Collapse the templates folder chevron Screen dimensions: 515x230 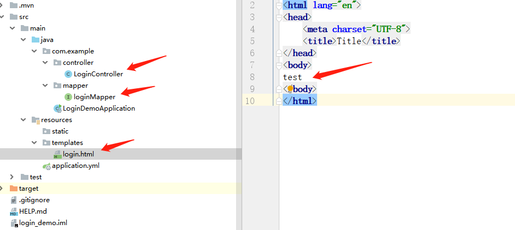click(x=34, y=143)
